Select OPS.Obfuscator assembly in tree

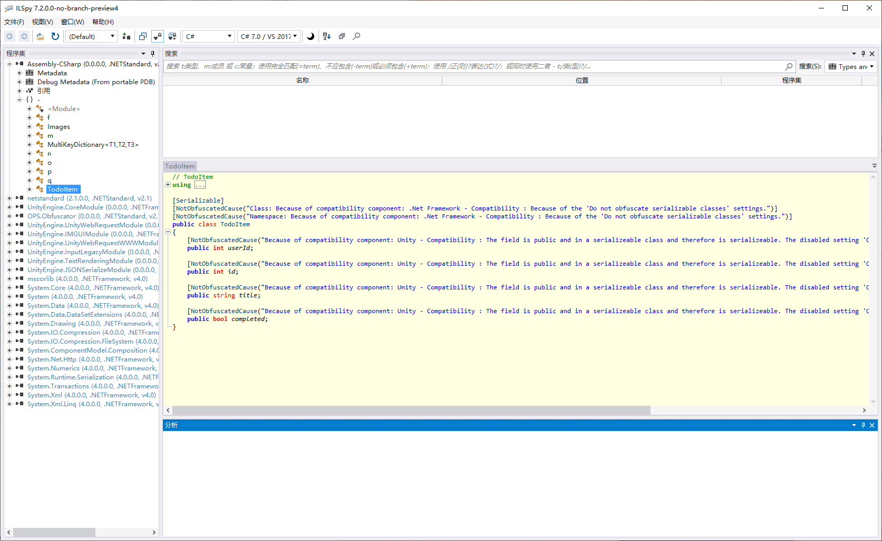pyautogui.click(x=93, y=216)
